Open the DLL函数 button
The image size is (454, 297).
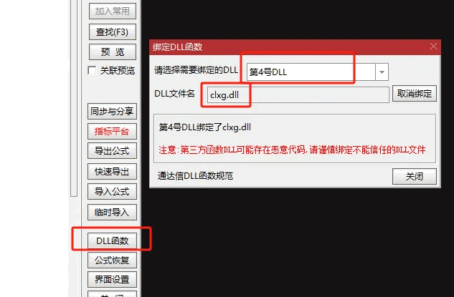click(112, 240)
